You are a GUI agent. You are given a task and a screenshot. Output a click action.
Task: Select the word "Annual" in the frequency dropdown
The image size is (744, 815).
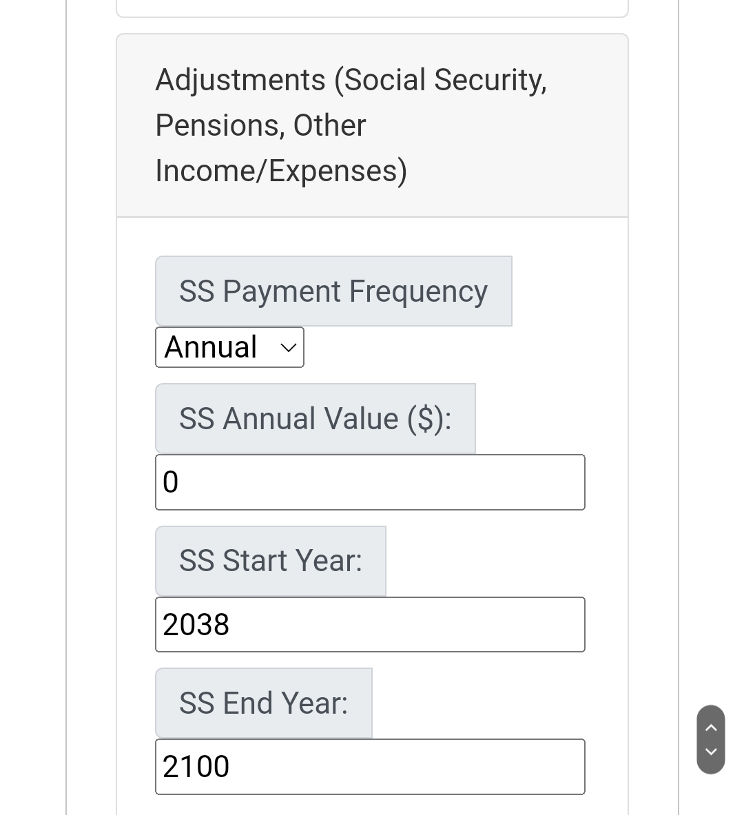(211, 347)
